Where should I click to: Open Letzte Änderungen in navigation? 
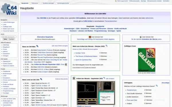tap(9, 22)
